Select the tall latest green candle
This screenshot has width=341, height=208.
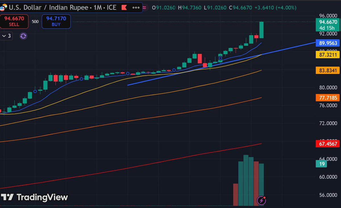click(x=261, y=30)
